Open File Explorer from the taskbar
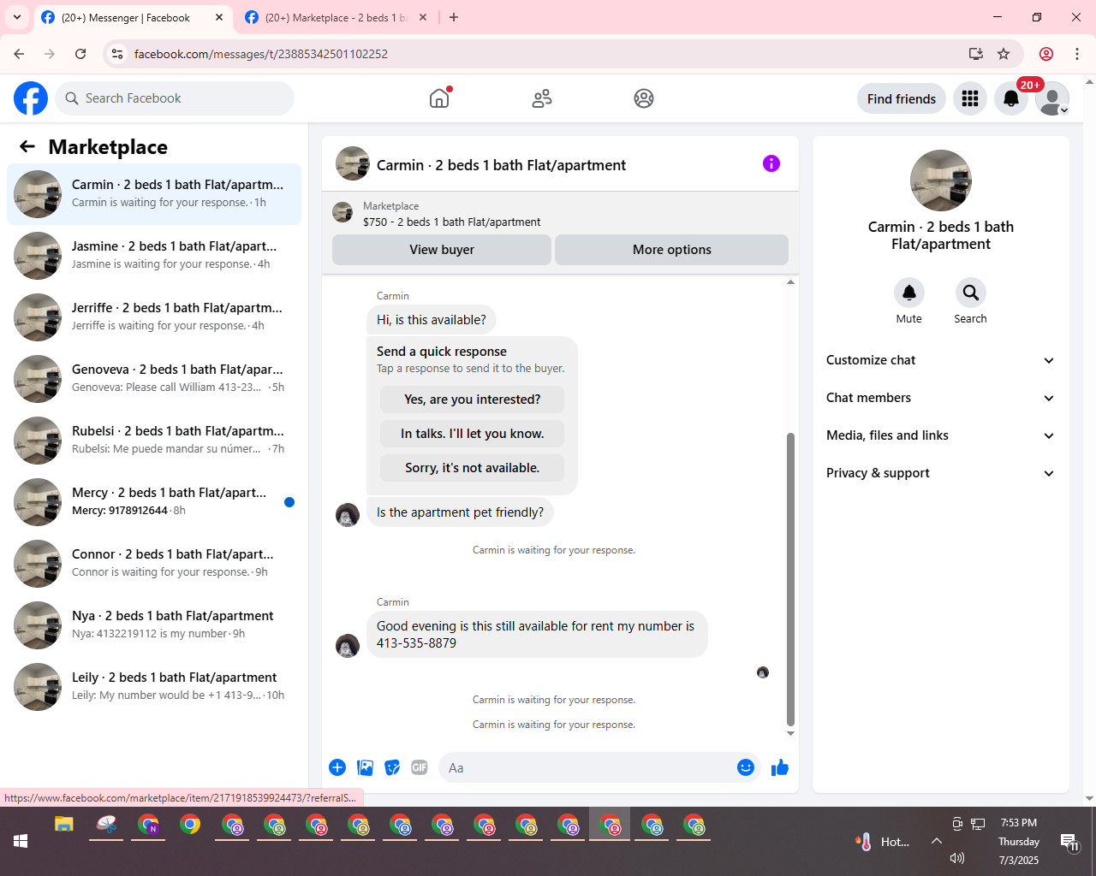Image resolution: width=1096 pixels, height=876 pixels. [64, 825]
